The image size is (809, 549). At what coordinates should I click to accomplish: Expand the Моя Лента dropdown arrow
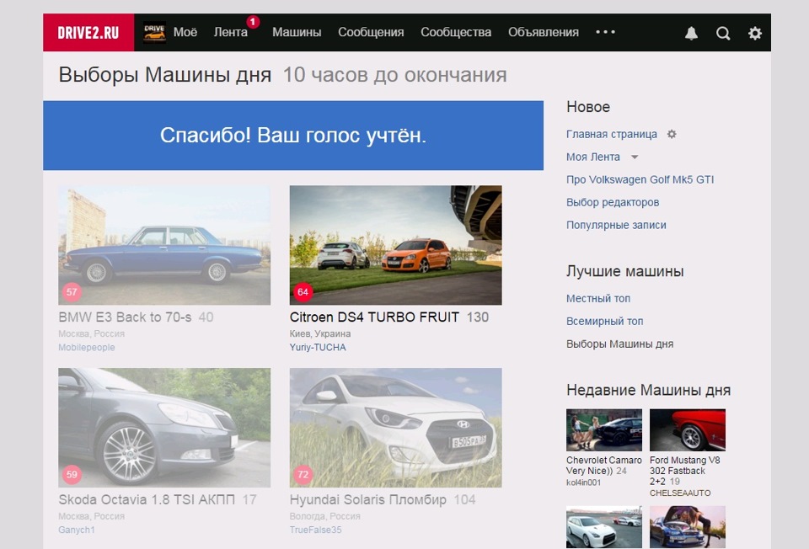pyautogui.click(x=635, y=157)
